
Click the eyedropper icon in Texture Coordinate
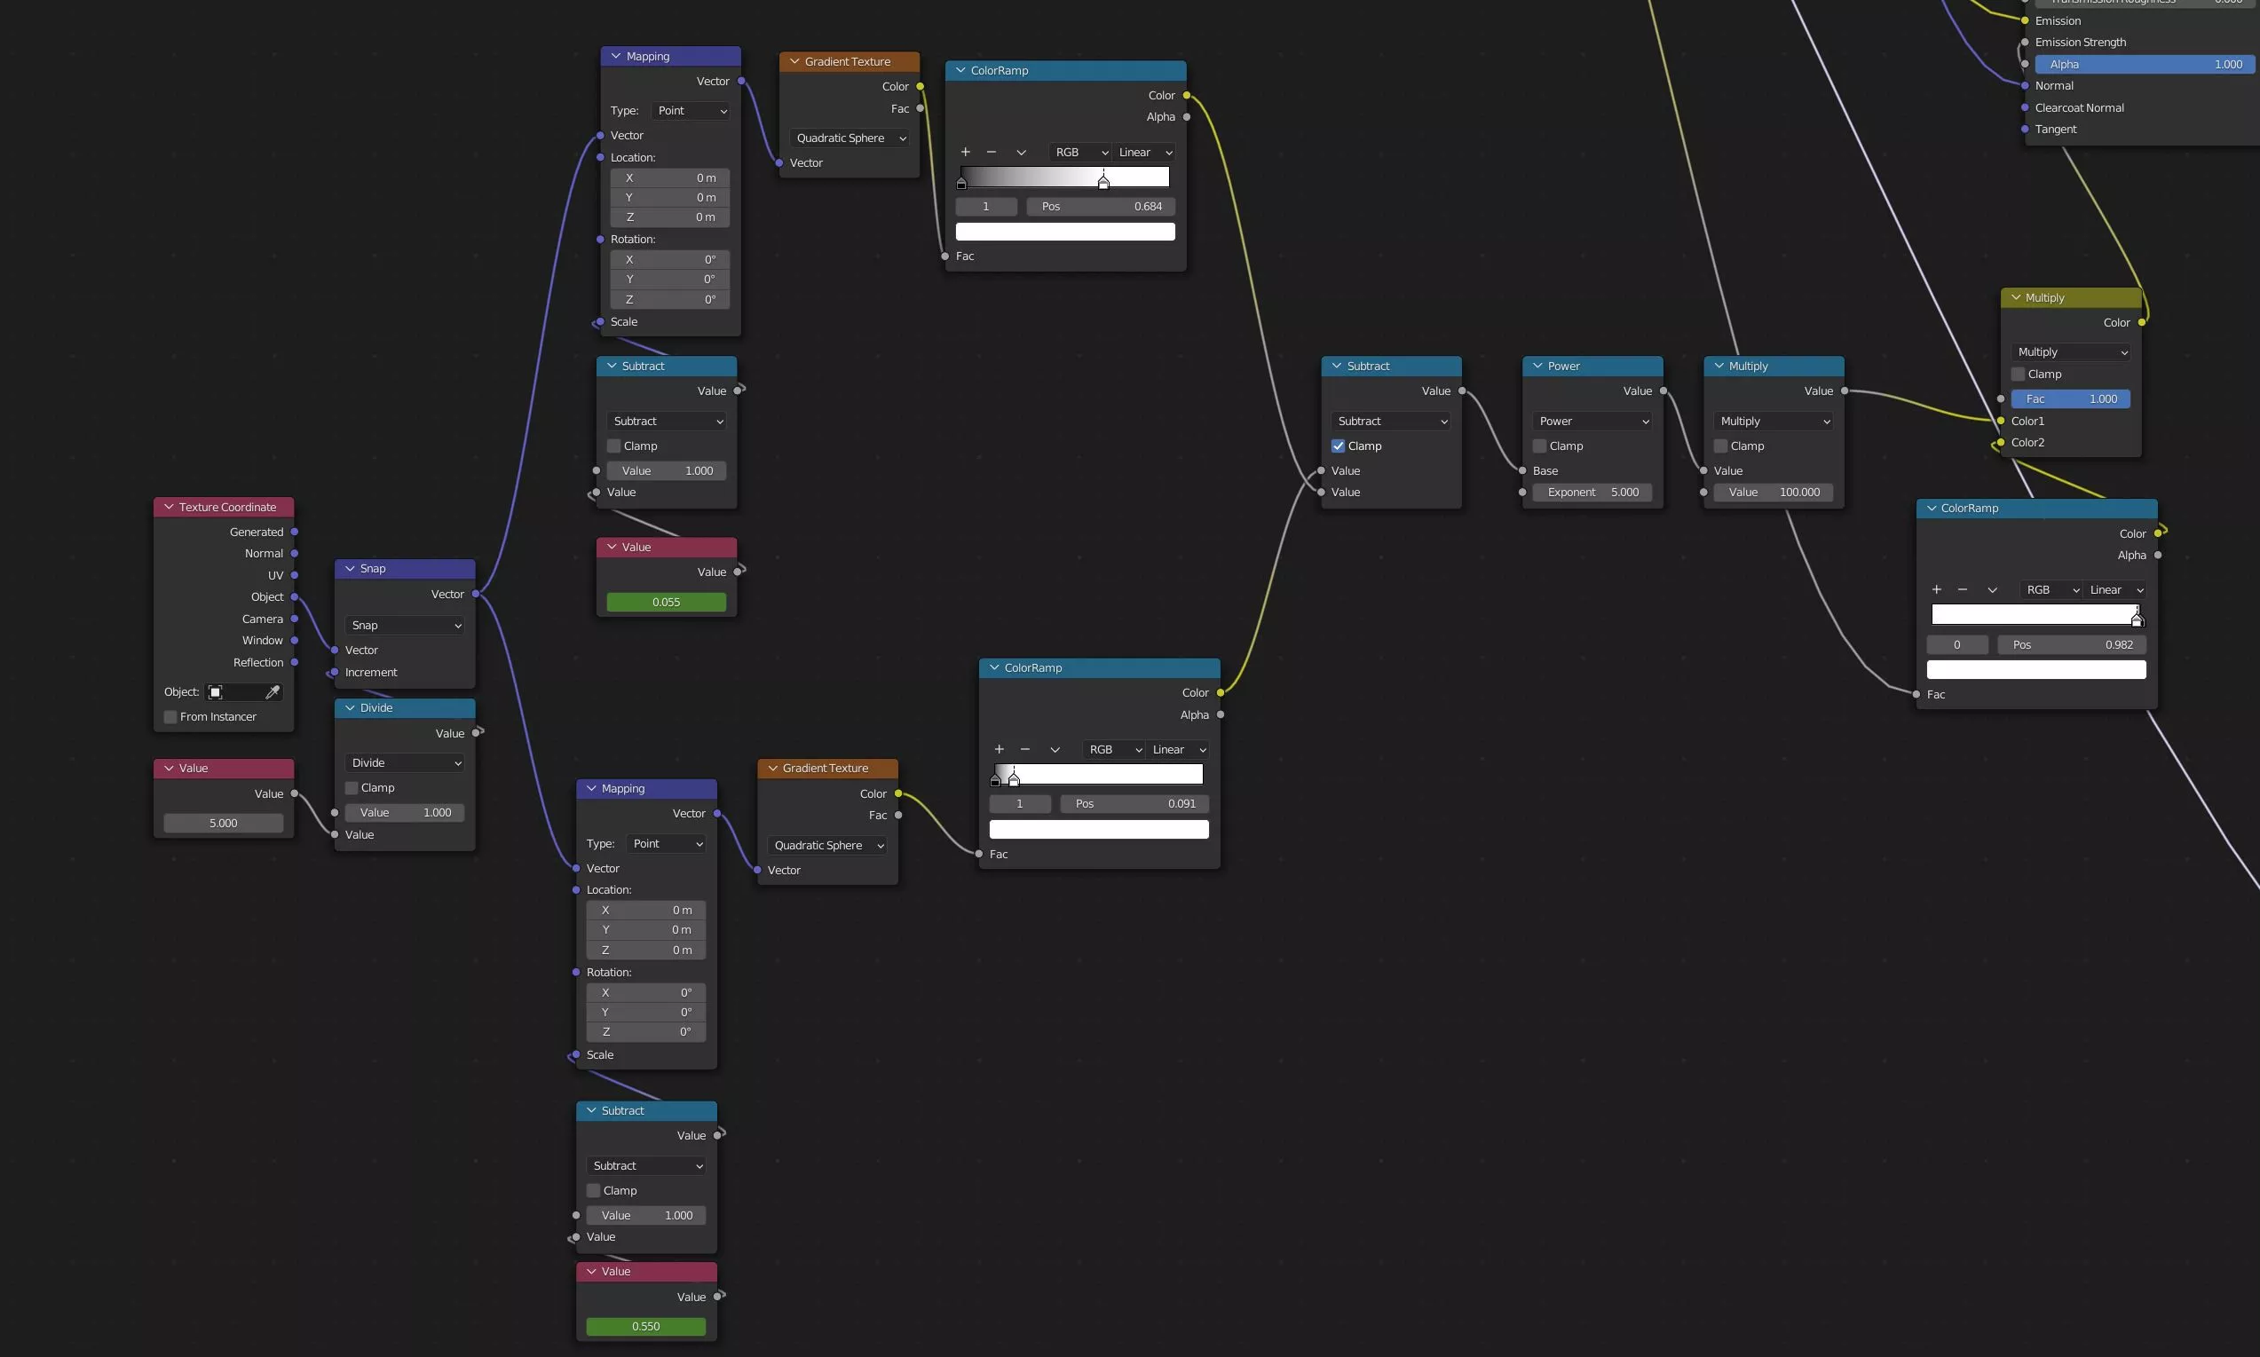pos(272,692)
